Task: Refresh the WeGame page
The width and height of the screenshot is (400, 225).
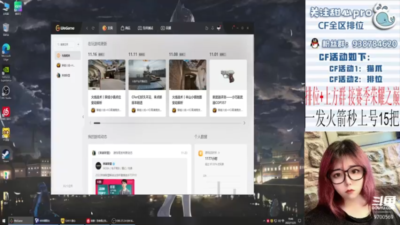Action: point(93,28)
